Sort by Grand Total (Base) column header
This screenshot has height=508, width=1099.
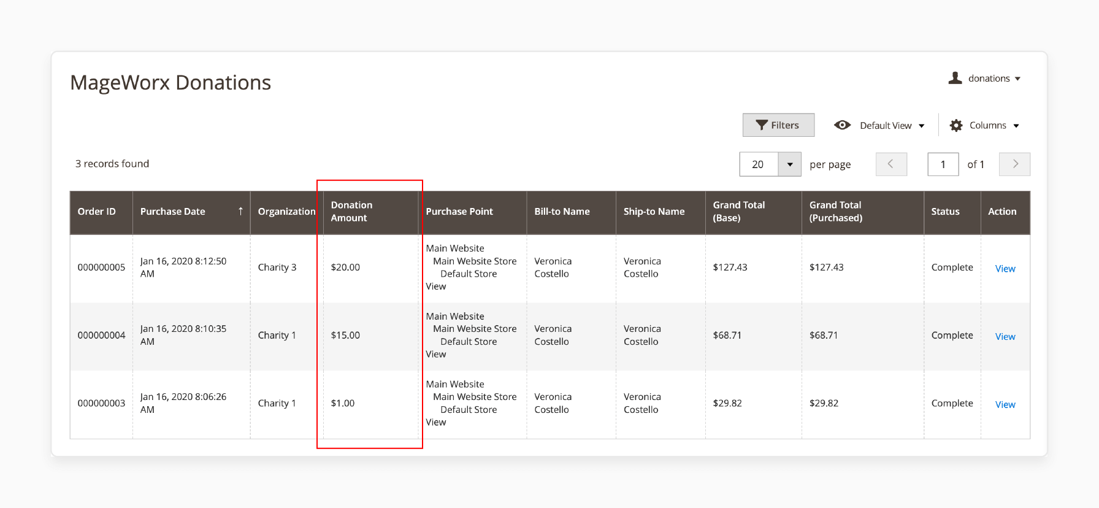[x=753, y=212]
